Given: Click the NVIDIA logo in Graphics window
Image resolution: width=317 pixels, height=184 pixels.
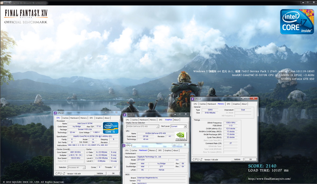Looking at the screenshot, I should point(181,136).
